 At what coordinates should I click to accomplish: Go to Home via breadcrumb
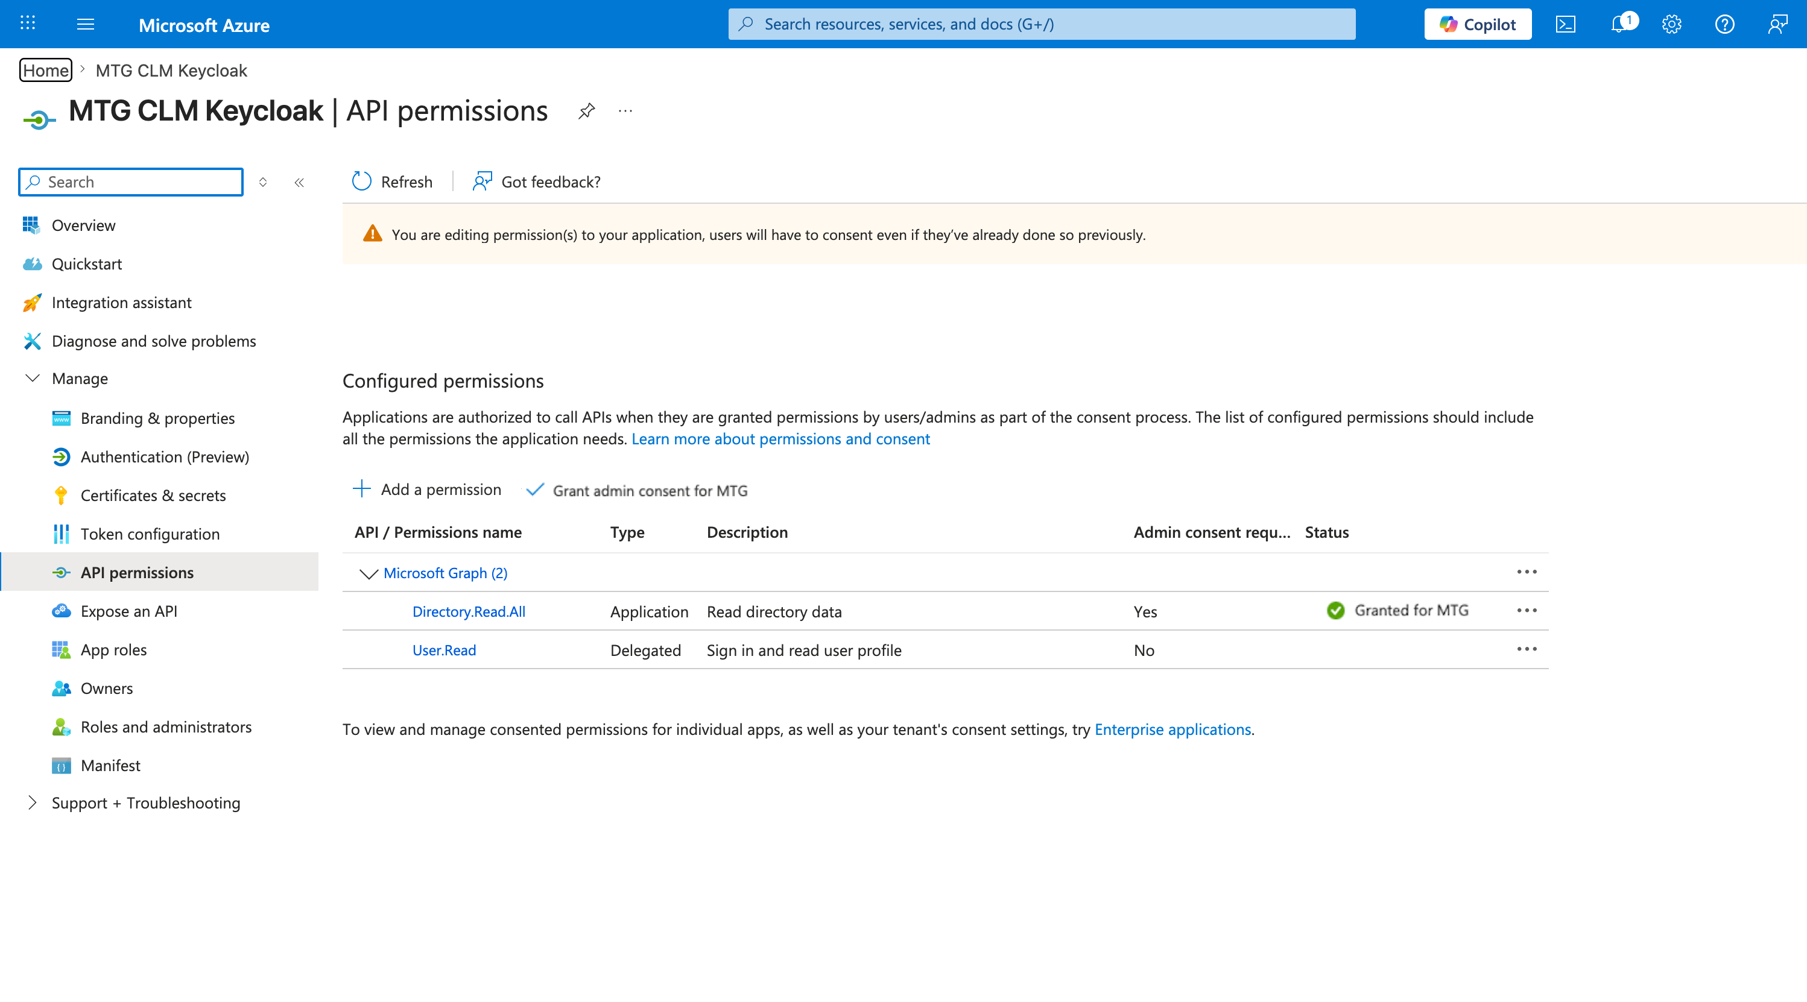click(46, 70)
